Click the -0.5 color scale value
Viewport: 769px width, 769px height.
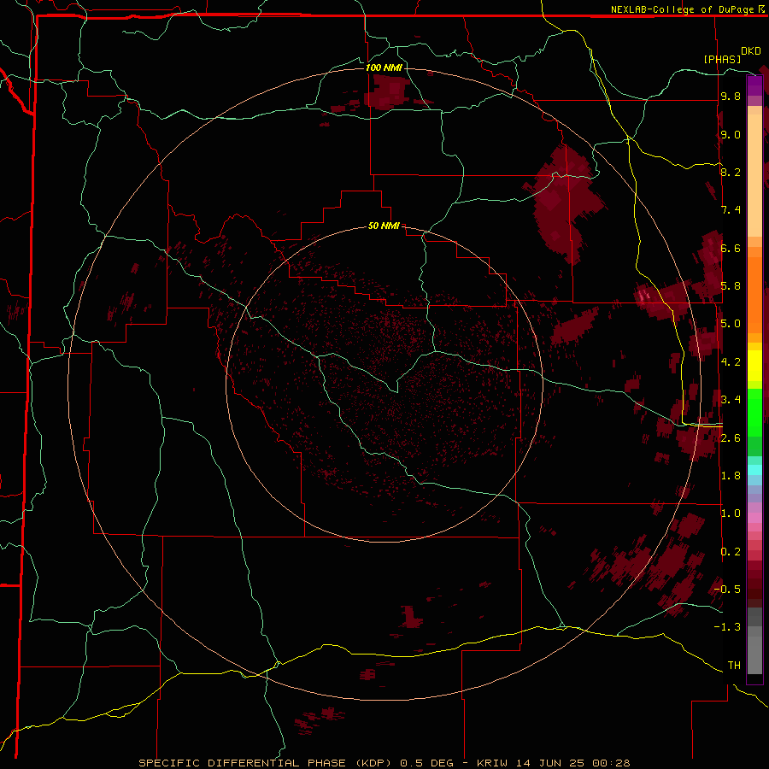coord(727,590)
